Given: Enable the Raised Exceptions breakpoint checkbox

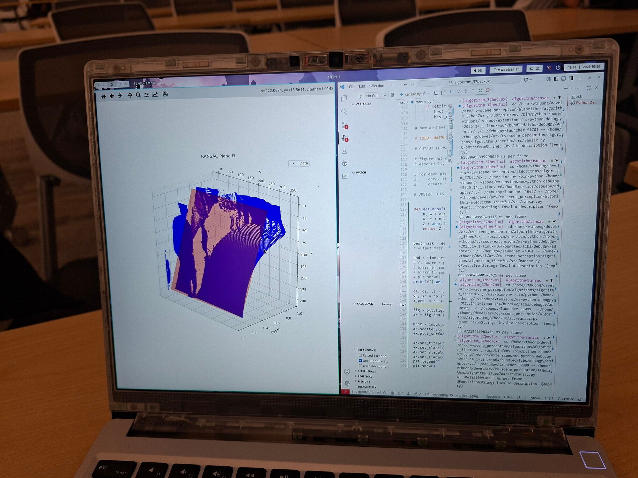Looking at the screenshot, I should tap(360, 355).
